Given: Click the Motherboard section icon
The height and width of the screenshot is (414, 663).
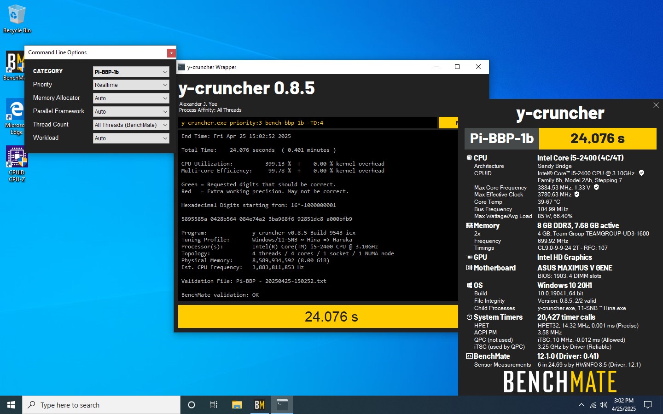Looking at the screenshot, I should pyautogui.click(x=469, y=268).
